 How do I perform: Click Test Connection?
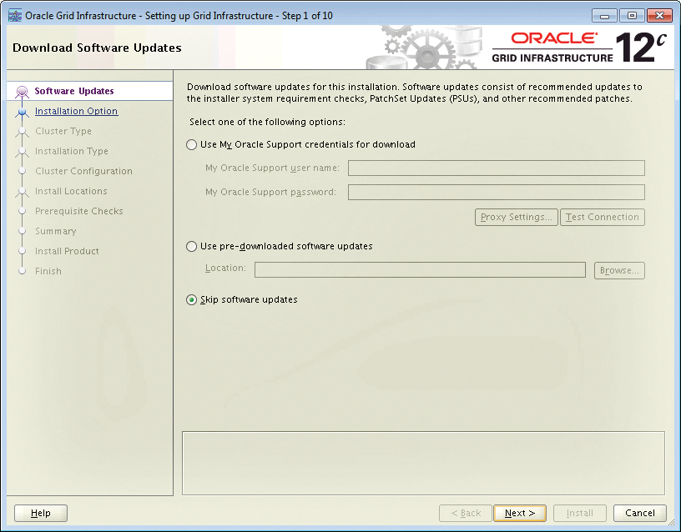pyautogui.click(x=602, y=217)
